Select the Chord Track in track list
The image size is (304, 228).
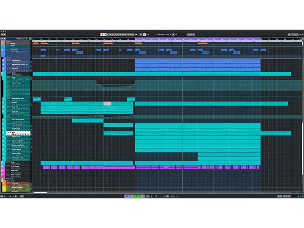[15, 50]
